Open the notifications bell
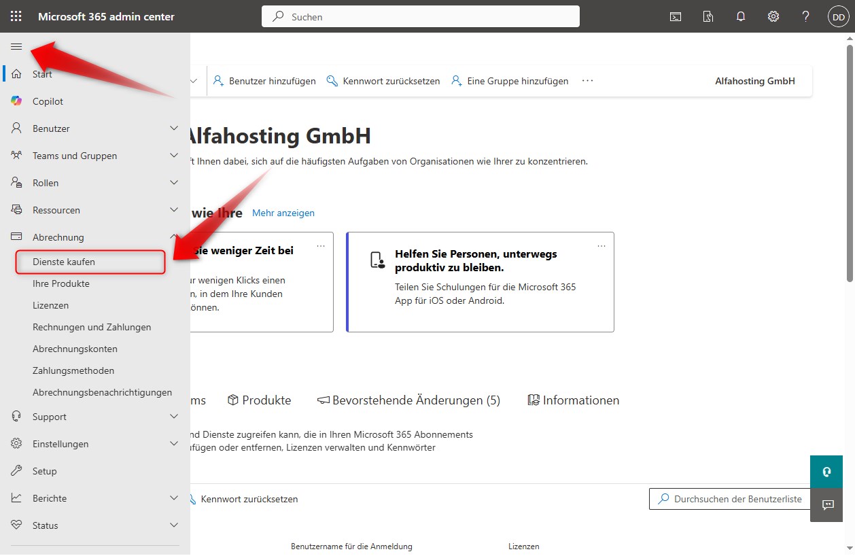This screenshot has width=855, height=556. 741,16
